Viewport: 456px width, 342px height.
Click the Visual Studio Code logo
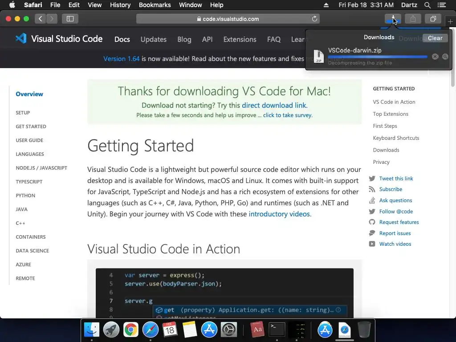coord(59,39)
